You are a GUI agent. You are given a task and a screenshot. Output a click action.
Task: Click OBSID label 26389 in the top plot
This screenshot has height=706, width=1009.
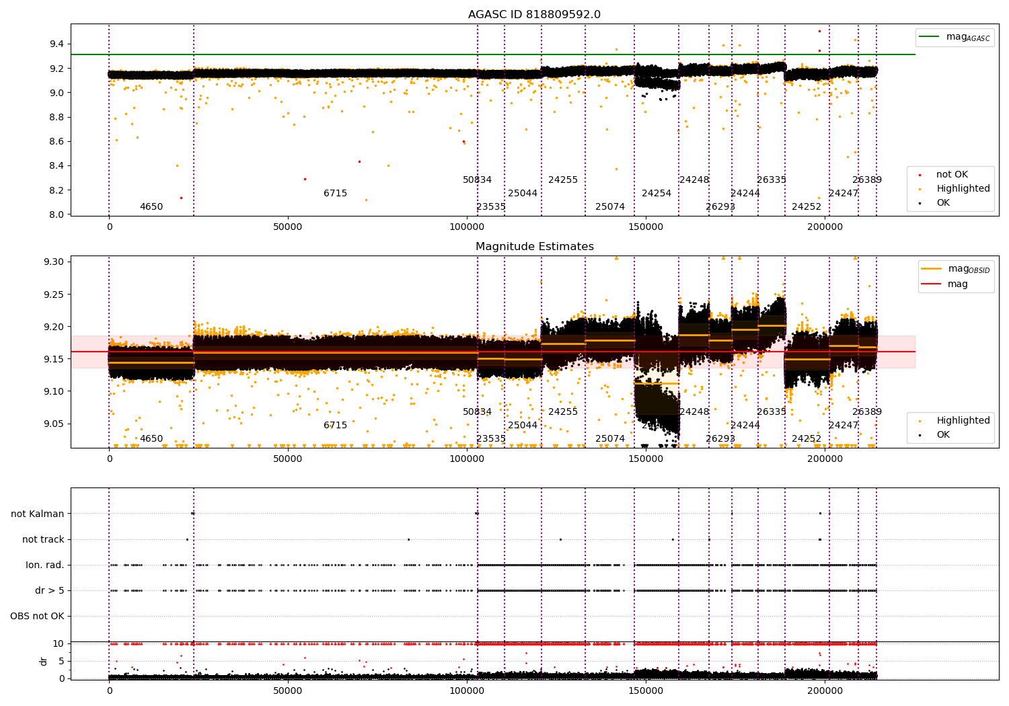(x=867, y=180)
